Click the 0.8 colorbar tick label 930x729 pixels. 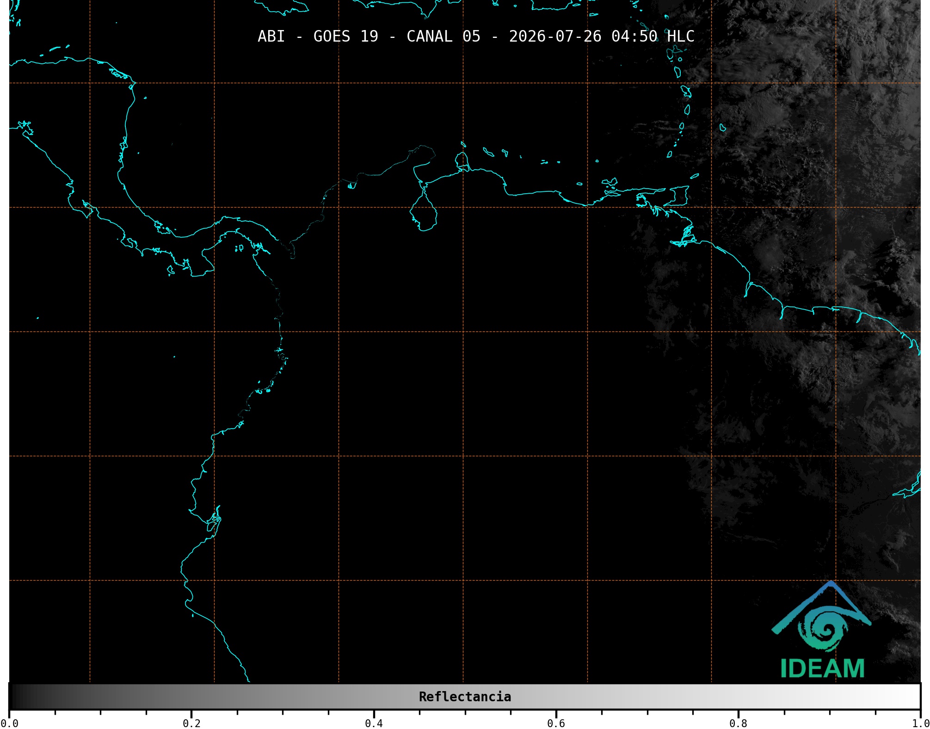[738, 723]
